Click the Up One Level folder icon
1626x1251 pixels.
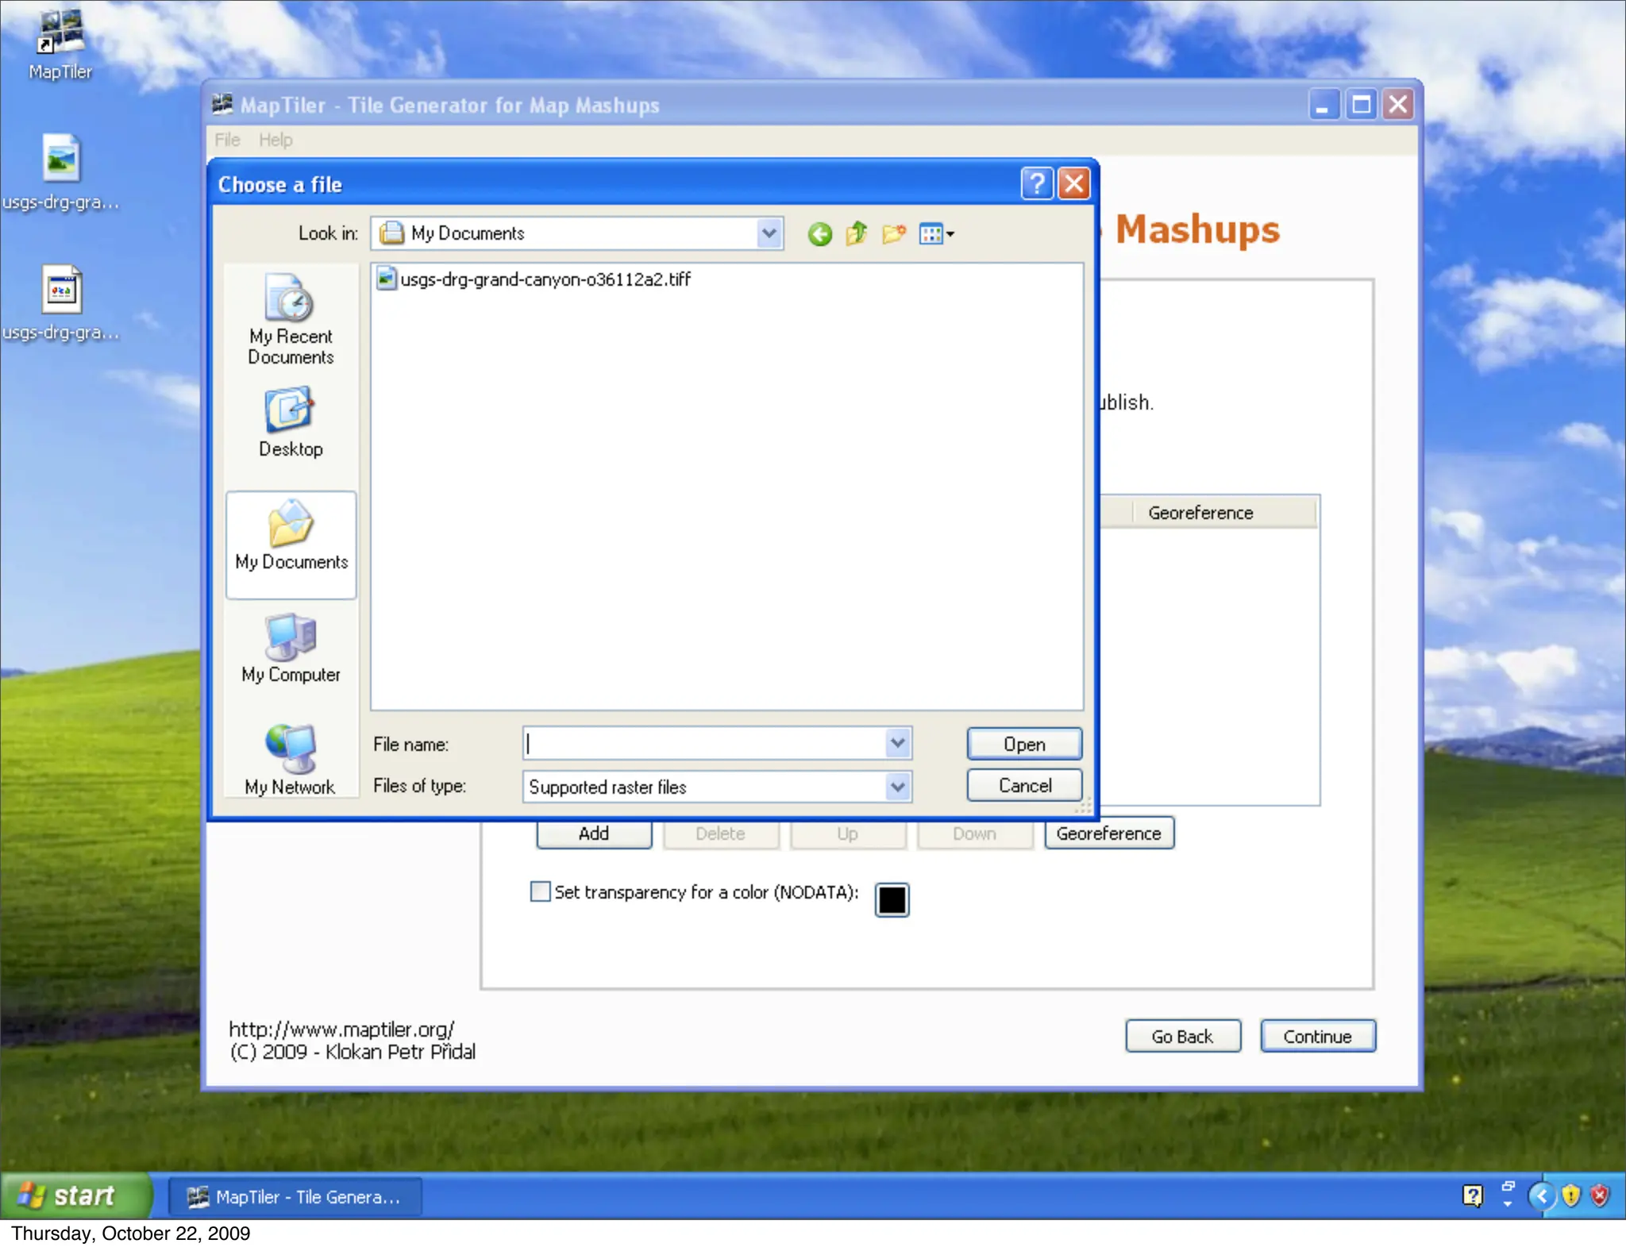[856, 234]
